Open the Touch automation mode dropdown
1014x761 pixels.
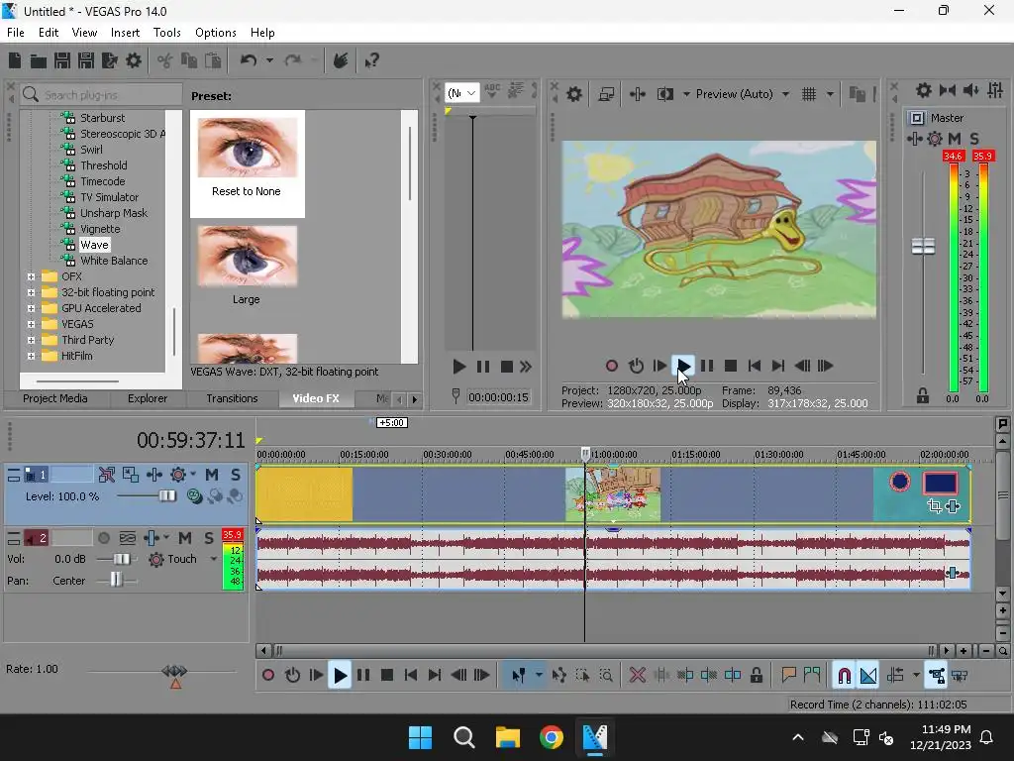click(214, 559)
